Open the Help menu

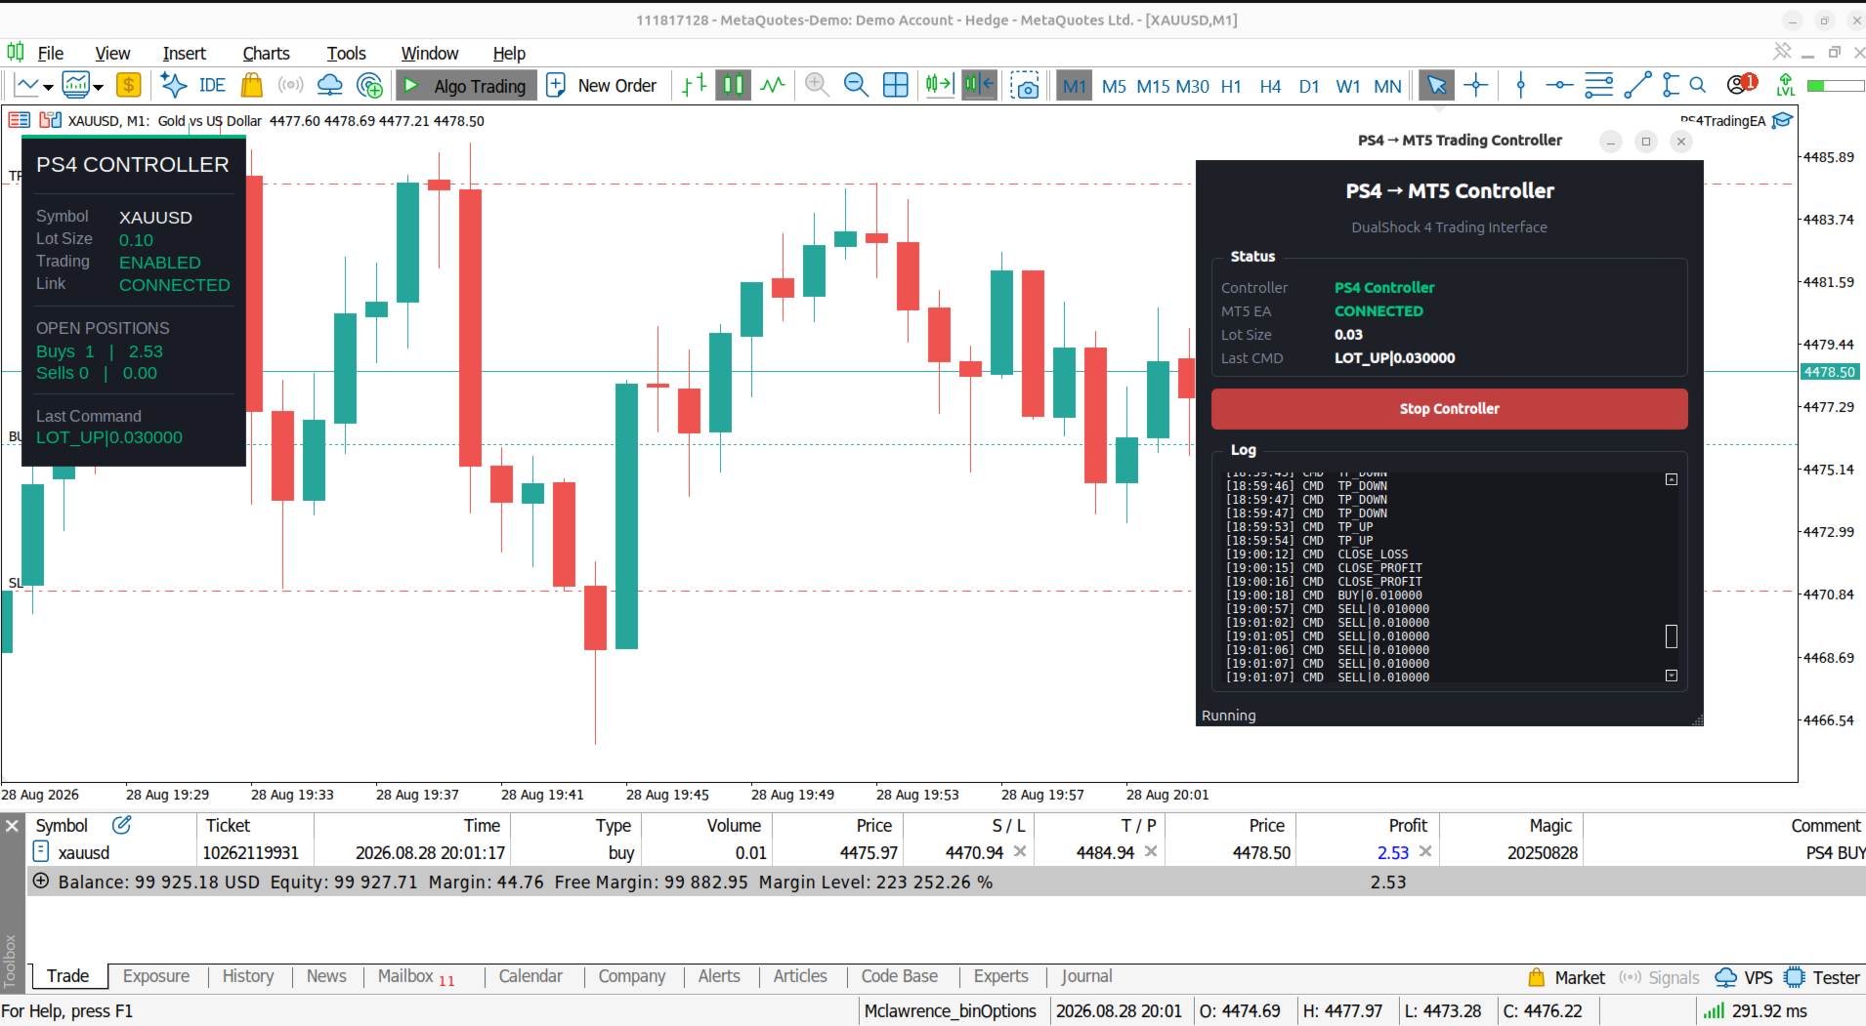point(508,54)
